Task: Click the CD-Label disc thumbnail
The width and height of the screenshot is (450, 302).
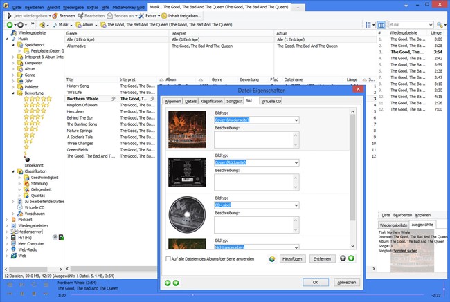Action: [x=187, y=214]
